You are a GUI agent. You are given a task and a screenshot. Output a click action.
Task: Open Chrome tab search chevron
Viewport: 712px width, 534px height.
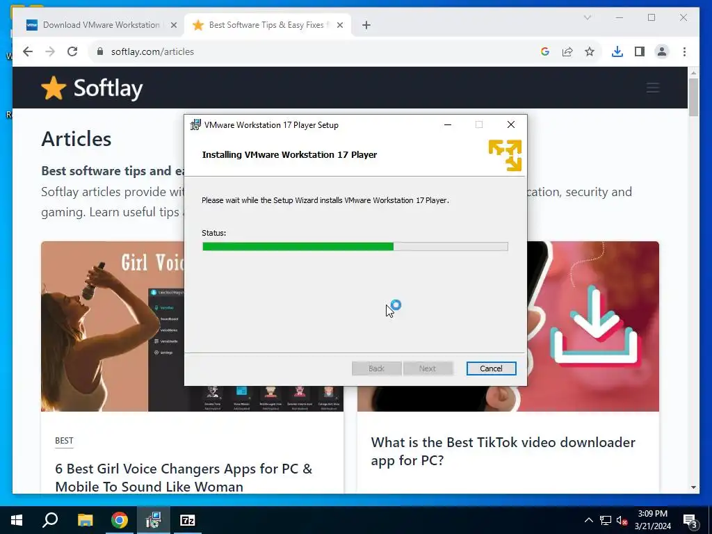coord(587,17)
